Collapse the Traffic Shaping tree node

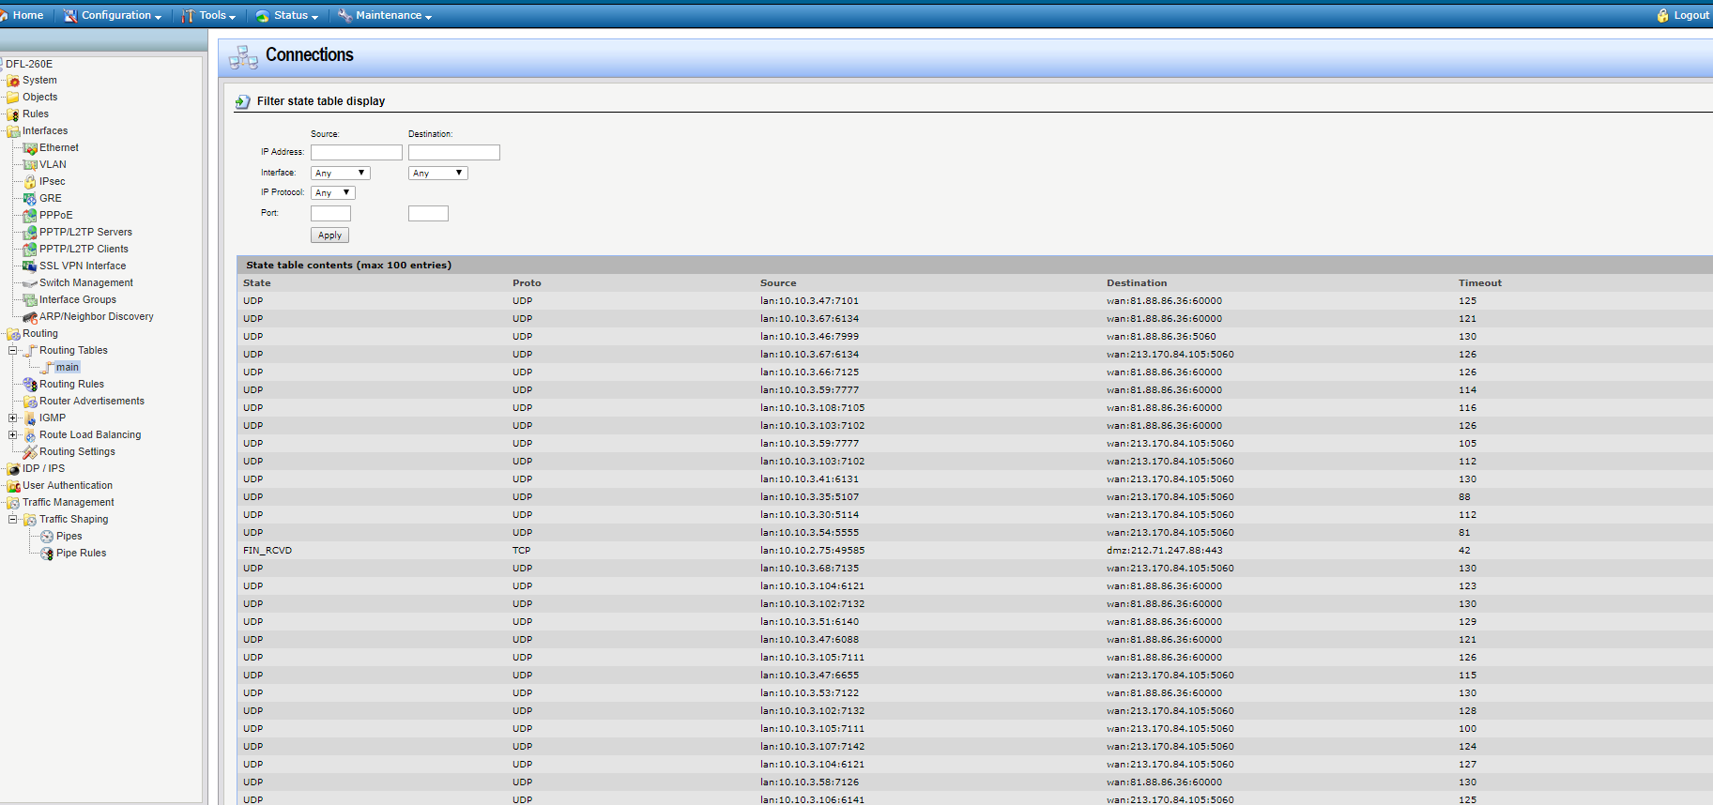(x=13, y=520)
